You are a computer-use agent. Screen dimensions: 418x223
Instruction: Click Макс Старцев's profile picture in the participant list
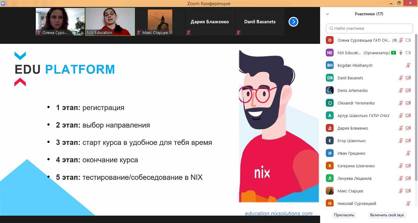(x=330, y=191)
